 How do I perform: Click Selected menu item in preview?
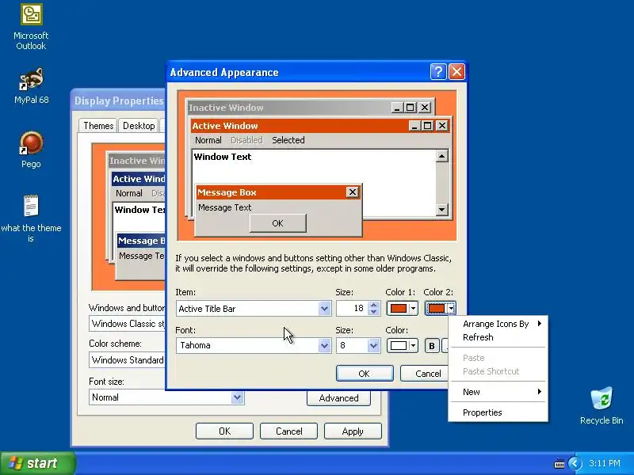[x=288, y=140]
